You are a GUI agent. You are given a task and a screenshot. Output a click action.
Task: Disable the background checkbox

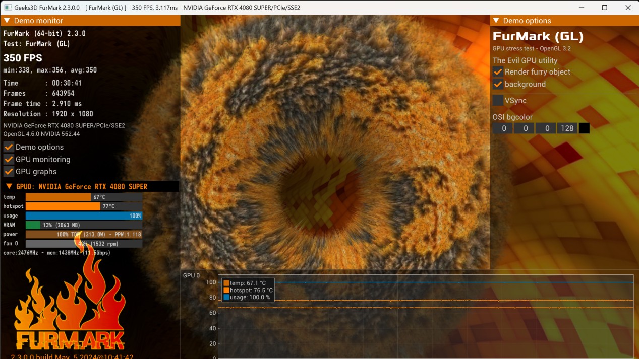(x=498, y=84)
